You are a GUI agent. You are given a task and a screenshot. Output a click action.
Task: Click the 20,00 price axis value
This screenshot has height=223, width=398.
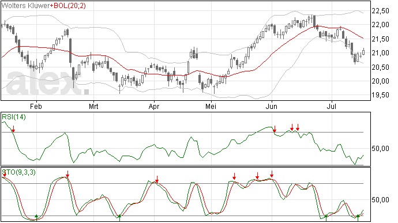[x=380, y=81]
